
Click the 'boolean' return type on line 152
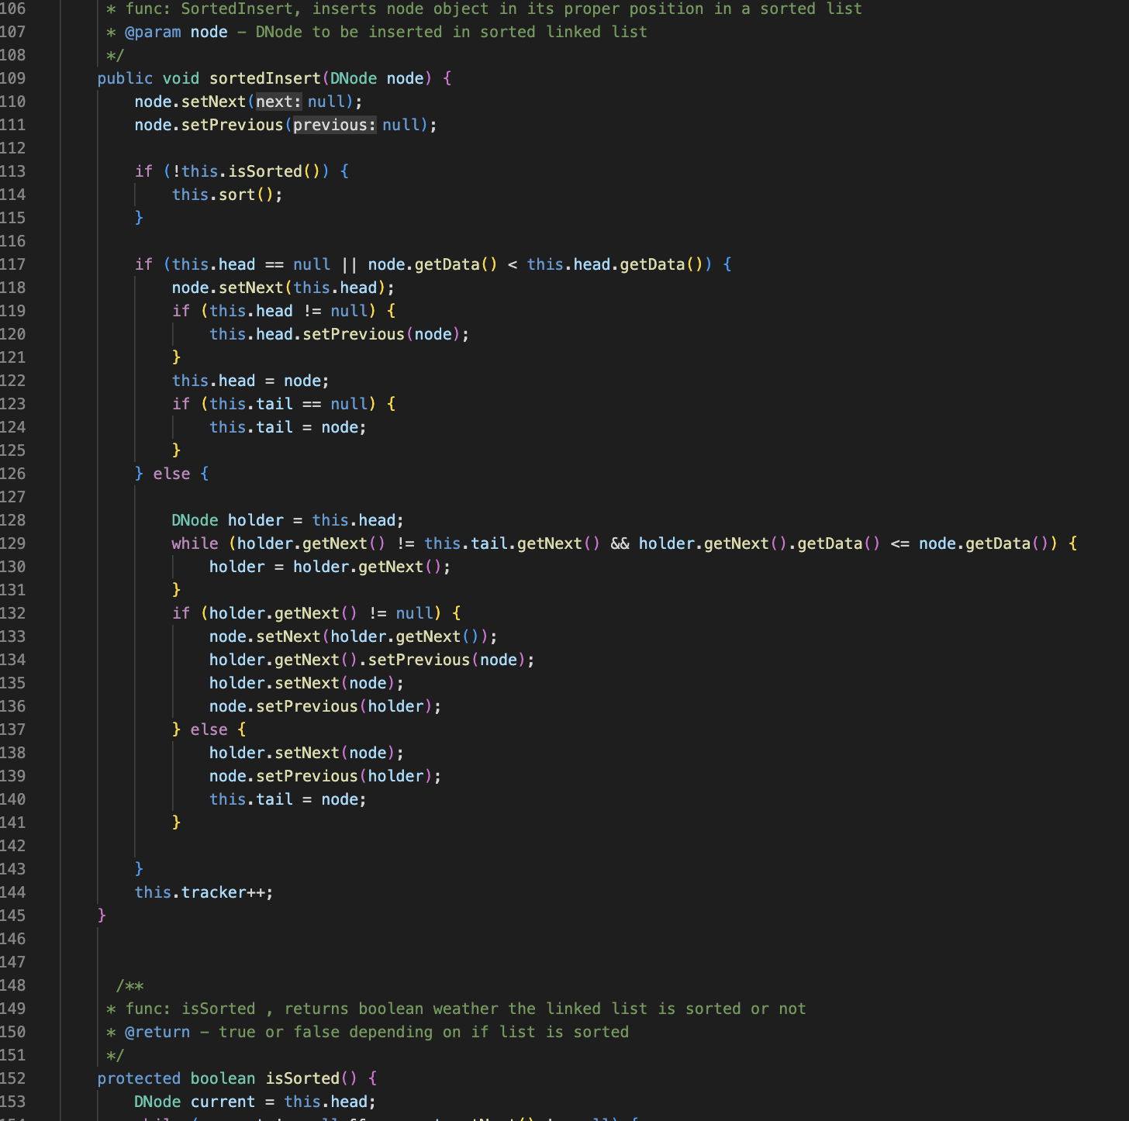223,1078
